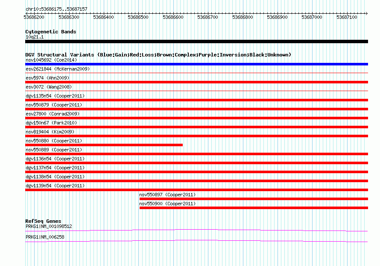The image size is (380, 266).
Task: Click the 53687000 ruler position
Action: pos(312,17)
